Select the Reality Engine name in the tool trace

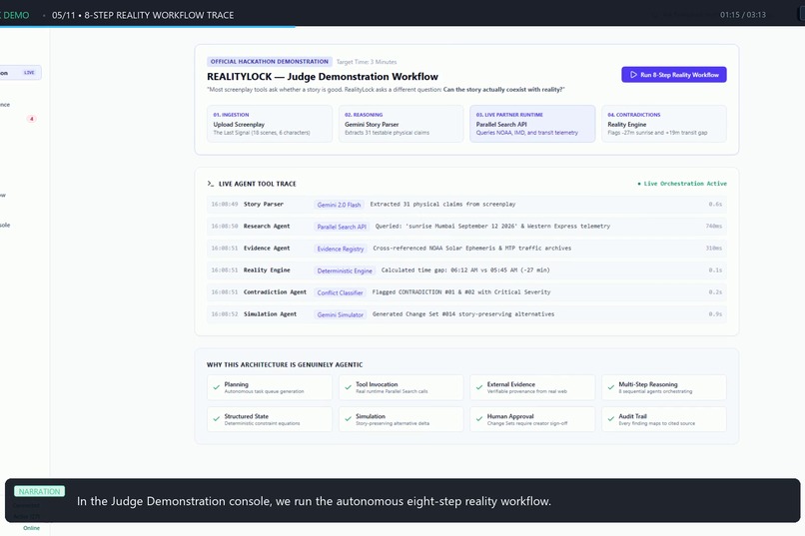tap(267, 270)
